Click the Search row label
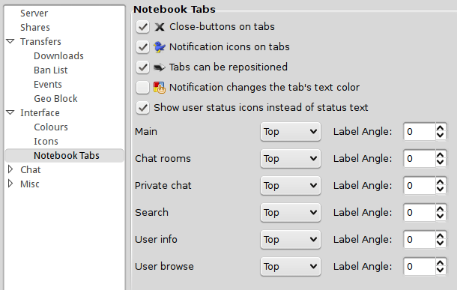The image size is (457, 290). pos(151,213)
